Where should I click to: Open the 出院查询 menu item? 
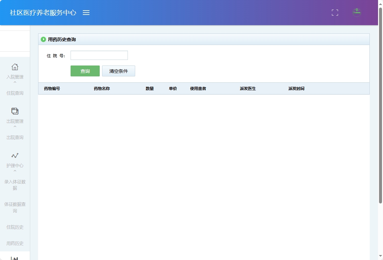[x=15, y=137]
